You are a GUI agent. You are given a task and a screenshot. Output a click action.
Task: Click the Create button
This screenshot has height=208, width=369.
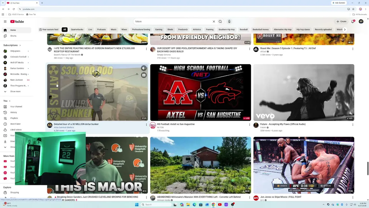(x=341, y=21)
